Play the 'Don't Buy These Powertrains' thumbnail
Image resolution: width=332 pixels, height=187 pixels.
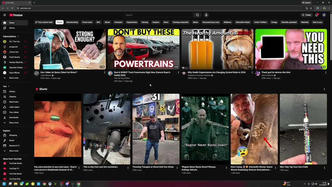coord(143,49)
